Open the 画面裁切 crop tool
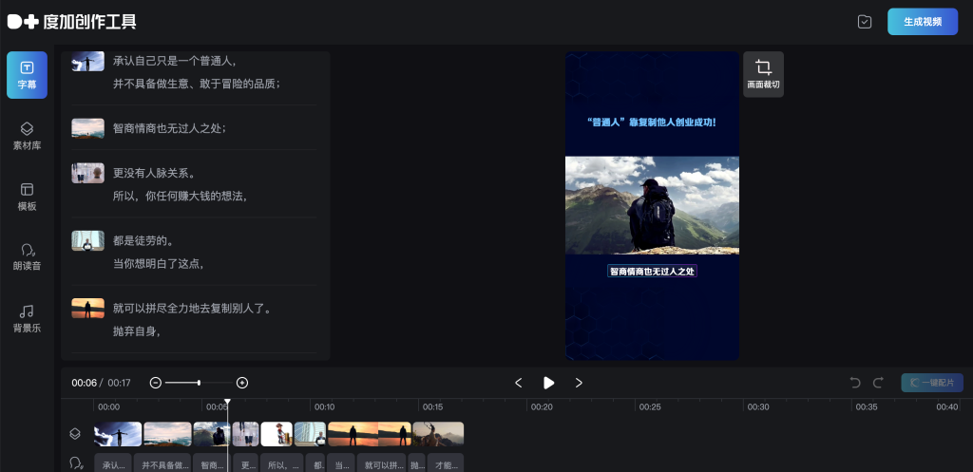Screen dimensions: 973x472 pos(763,74)
